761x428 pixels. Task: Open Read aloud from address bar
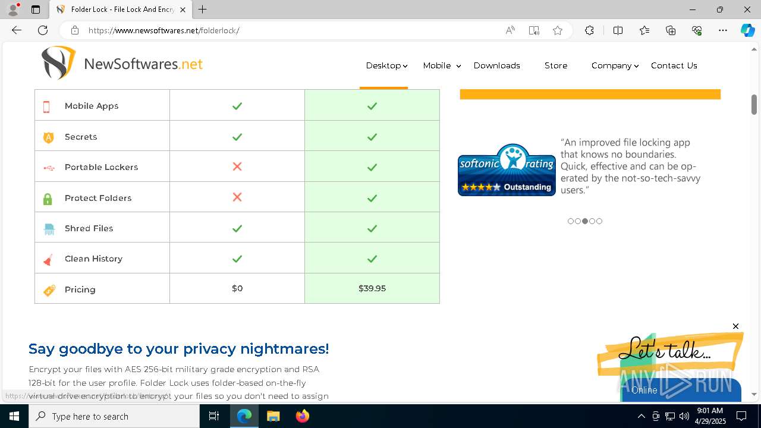click(510, 30)
